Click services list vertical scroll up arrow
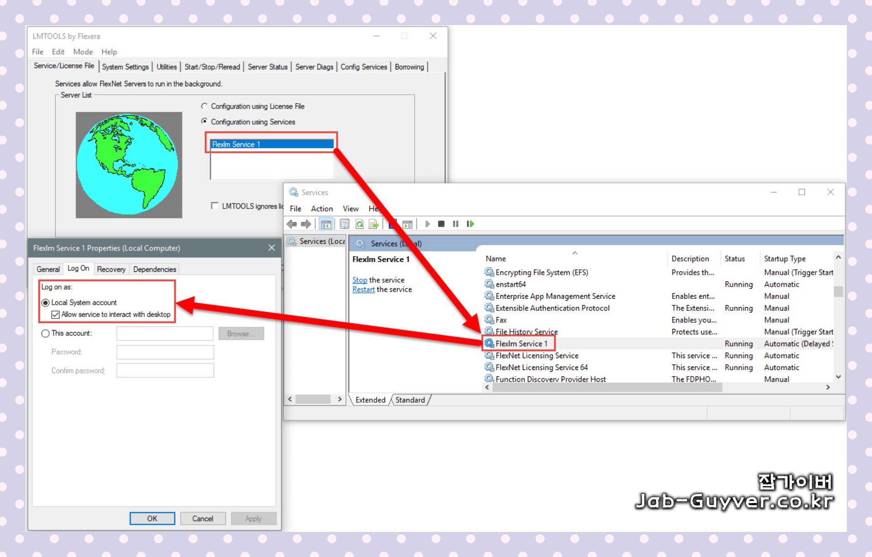 [x=838, y=257]
